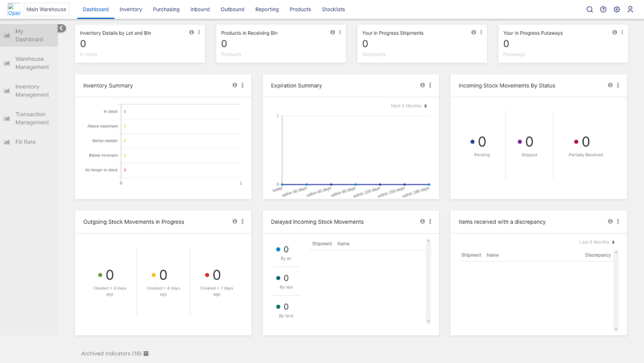Open options menu on Your in Progress Shipments
The height and width of the screenshot is (363, 644).
click(481, 32)
